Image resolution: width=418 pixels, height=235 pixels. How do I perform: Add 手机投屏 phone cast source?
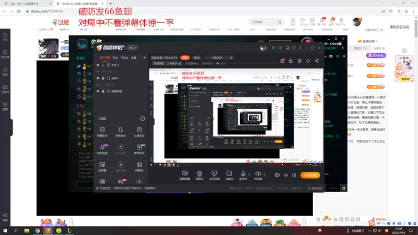coord(214,175)
